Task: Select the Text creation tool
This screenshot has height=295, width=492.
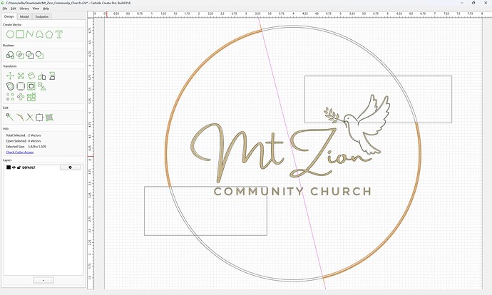Action: (59, 34)
